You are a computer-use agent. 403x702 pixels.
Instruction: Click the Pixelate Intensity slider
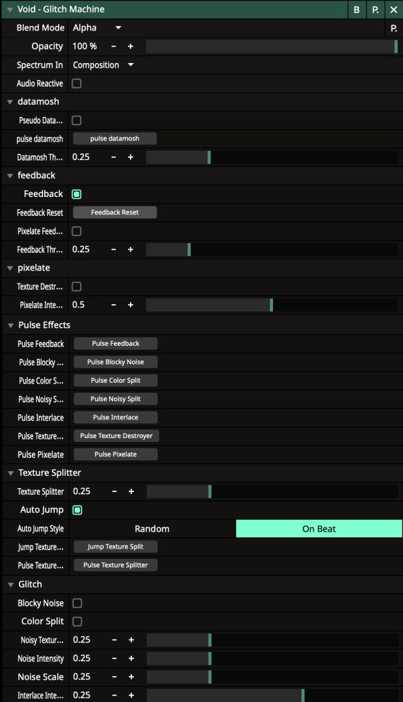(272, 305)
